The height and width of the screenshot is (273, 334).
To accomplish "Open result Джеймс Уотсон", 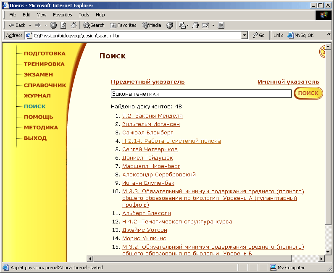I will (145, 230).
